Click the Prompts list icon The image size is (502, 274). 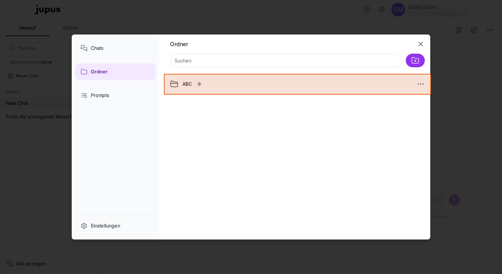click(x=84, y=95)
